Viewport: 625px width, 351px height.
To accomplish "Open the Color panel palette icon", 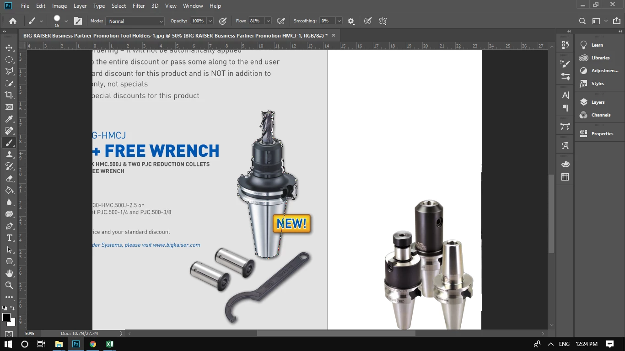I will click(566, 165).
